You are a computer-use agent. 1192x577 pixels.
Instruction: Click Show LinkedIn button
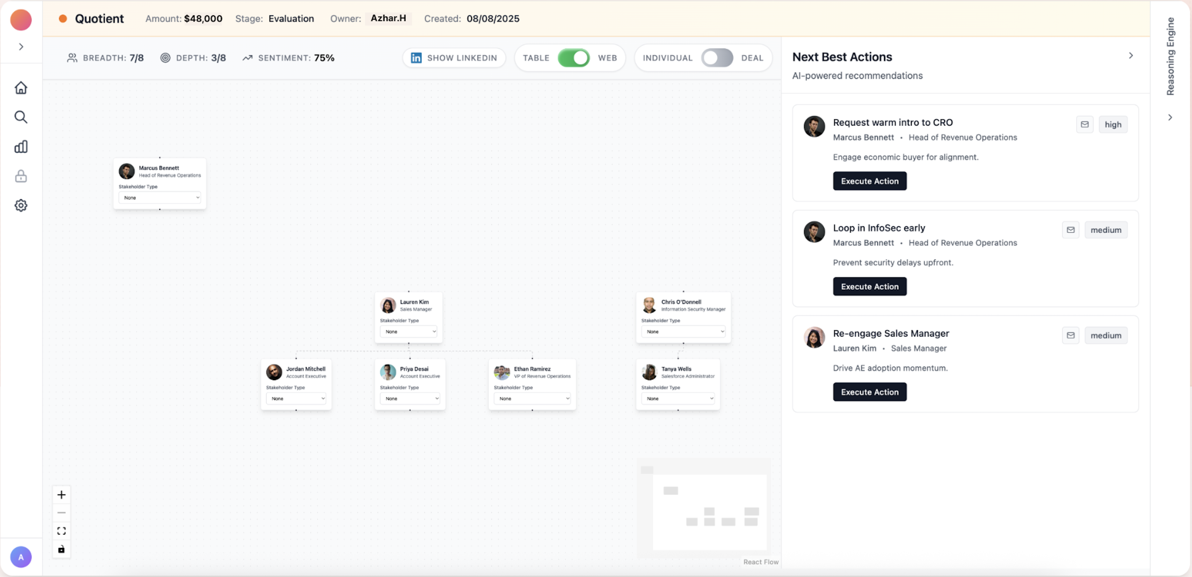(x=454, y=58)
